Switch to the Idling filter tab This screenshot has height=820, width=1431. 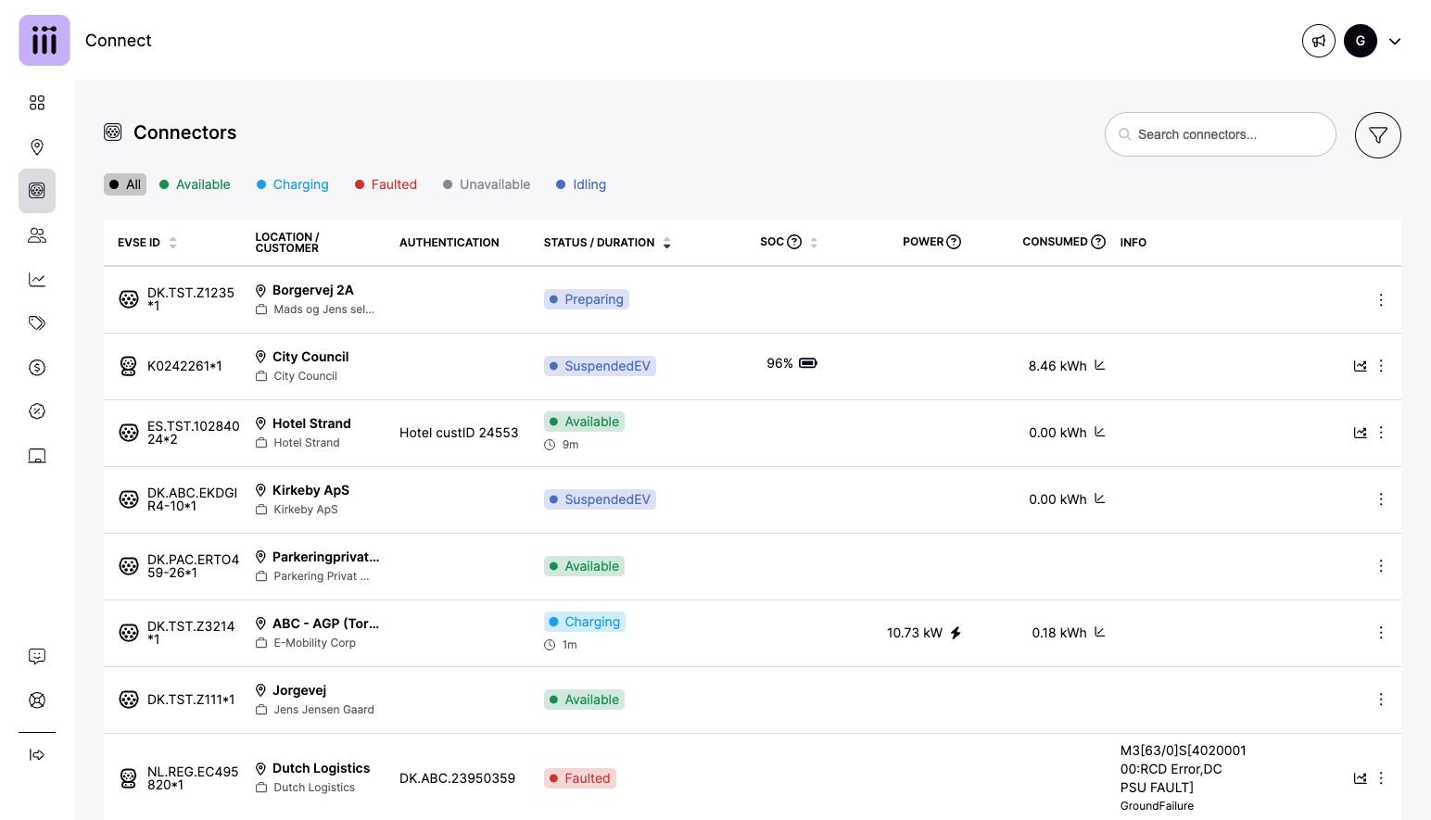click(581, 184)
